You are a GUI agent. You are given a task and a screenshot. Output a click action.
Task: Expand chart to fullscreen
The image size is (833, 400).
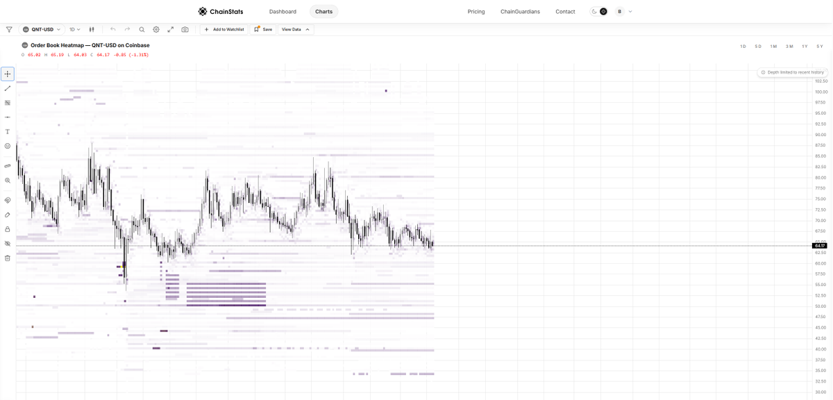tap(171, 30)
